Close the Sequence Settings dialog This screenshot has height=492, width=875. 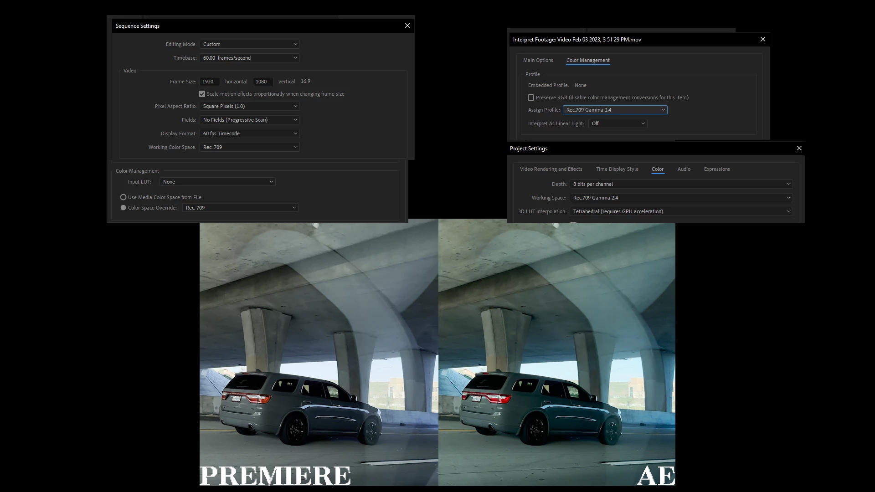407,26
